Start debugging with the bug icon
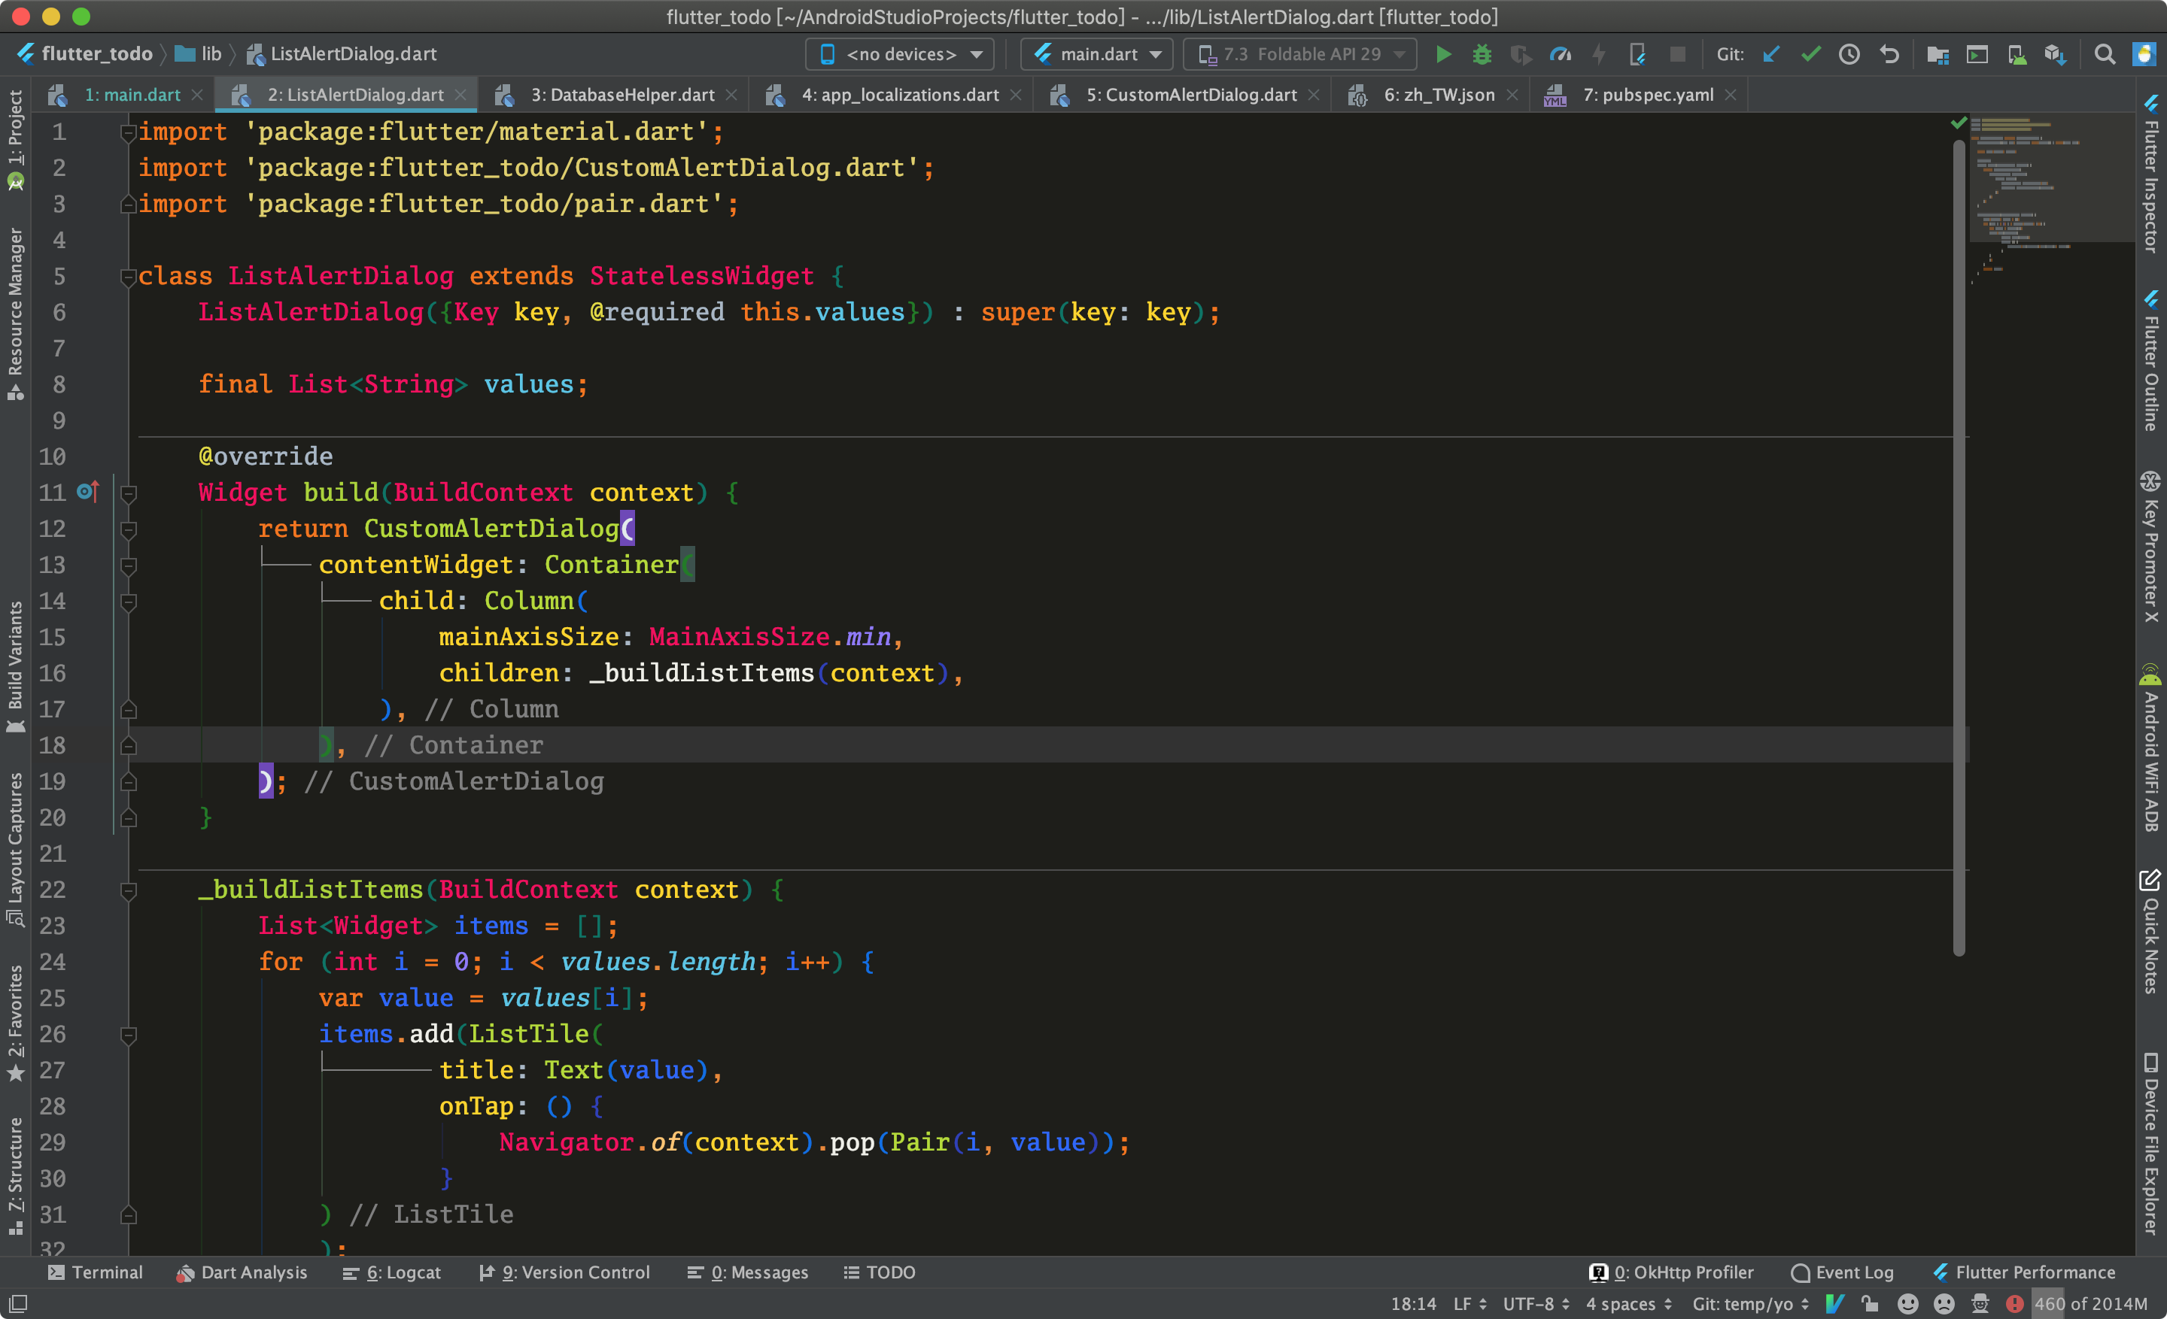The image size is (2167, 1319). click(1482, 53)
